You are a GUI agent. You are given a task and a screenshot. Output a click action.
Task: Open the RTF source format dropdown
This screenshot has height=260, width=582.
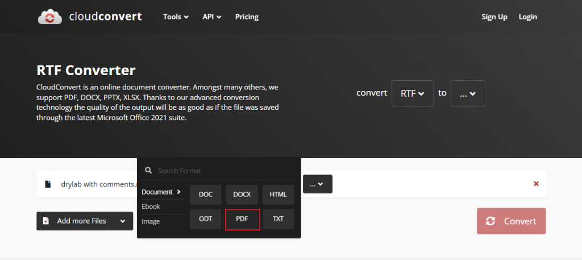pyautogui.click(x=413, y=93)
